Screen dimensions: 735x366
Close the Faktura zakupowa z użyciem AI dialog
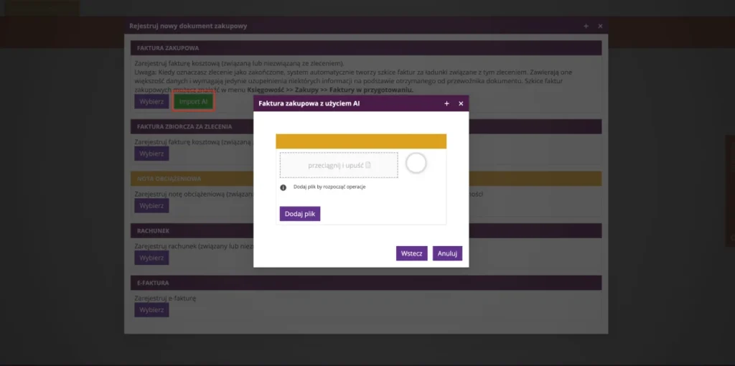(x=461, y=103)
